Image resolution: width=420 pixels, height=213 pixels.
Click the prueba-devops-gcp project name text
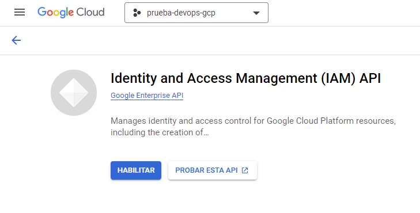[181, 13]
